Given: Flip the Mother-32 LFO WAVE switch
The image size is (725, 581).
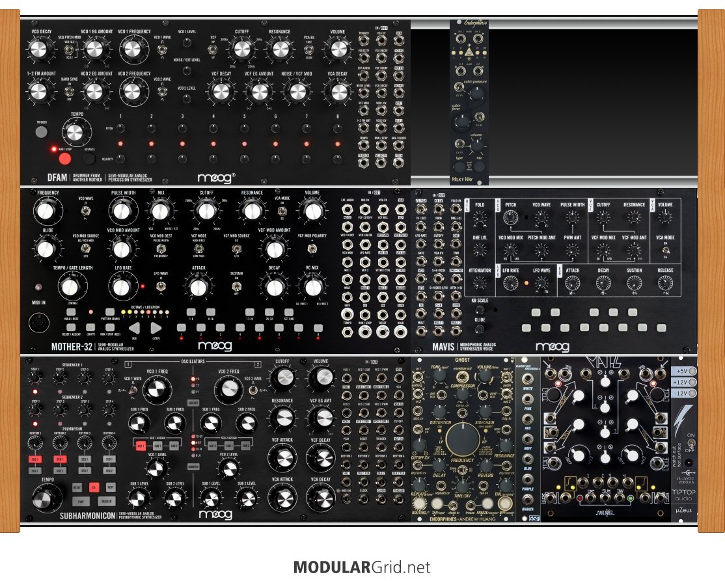Looking at the screenshot, I should point(161,286).
